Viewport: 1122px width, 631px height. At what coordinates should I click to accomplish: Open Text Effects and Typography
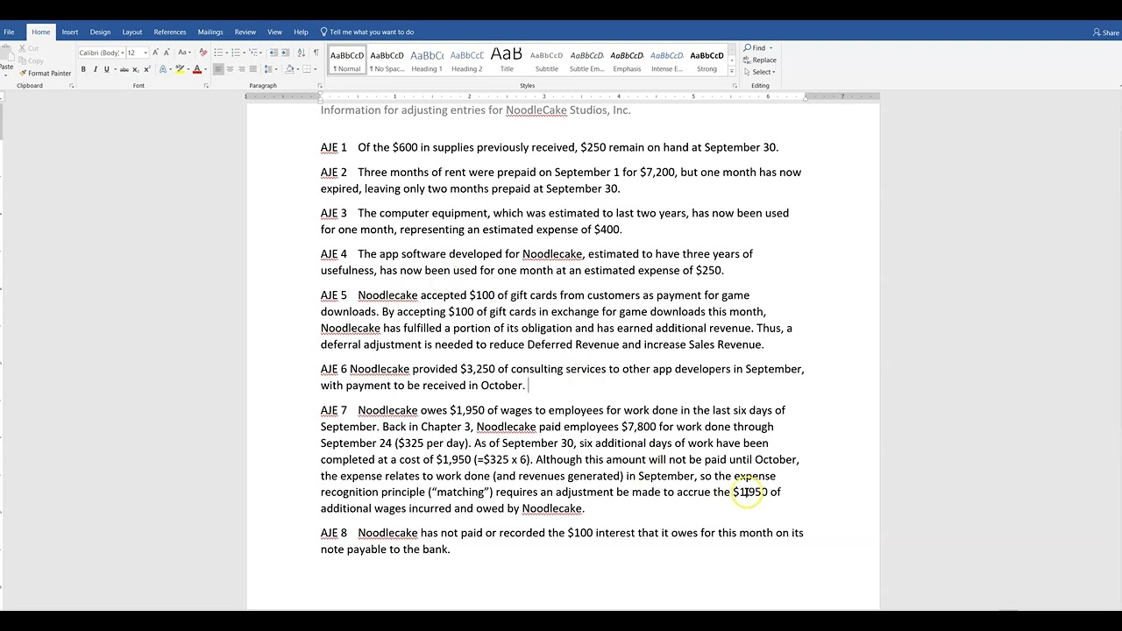click(163, 69)
